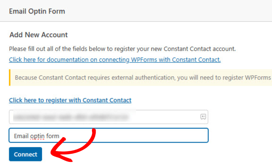Click the misspelled word 'optin' in the nickname field
The width and height of the screenshot is (272, 165).
point(36,136)
